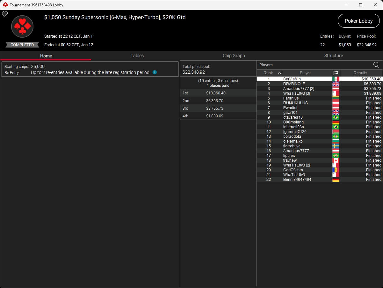The image size is (383, 288).
Task: Select the 1st place payout row
Action: pyautogui.click(x=218, y=93)
